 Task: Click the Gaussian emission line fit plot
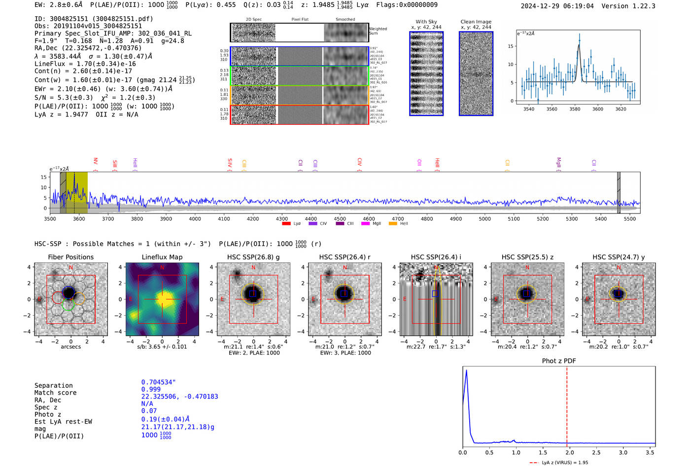[x=578, y=67]
